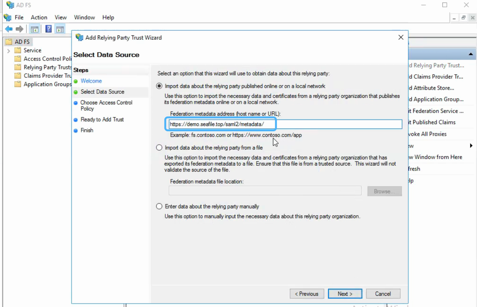The height and width of the screenshot is (307, 477).
Task: Click the Previous button
Action: pos(307,294)
